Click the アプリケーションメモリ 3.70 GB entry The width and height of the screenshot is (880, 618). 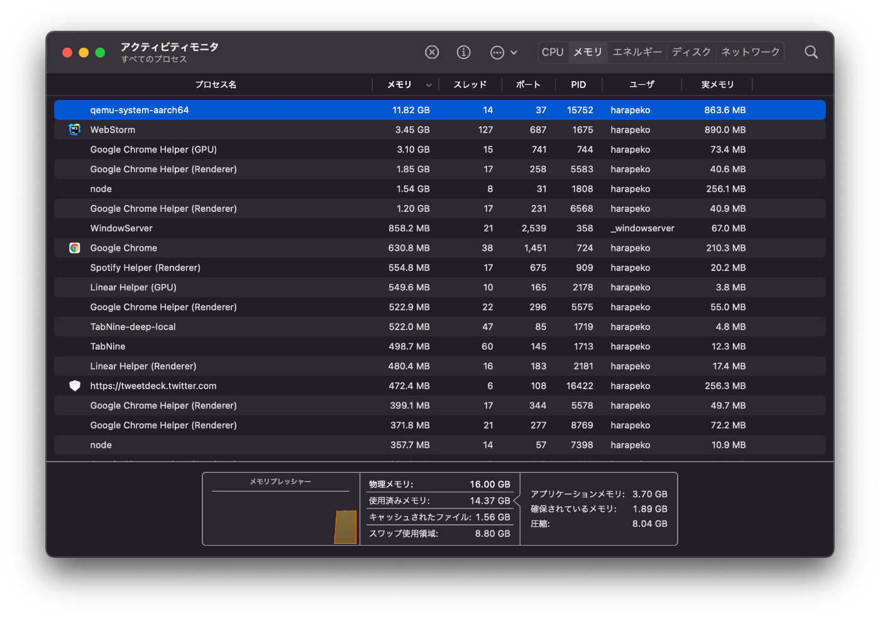click(x=599, y=494)
